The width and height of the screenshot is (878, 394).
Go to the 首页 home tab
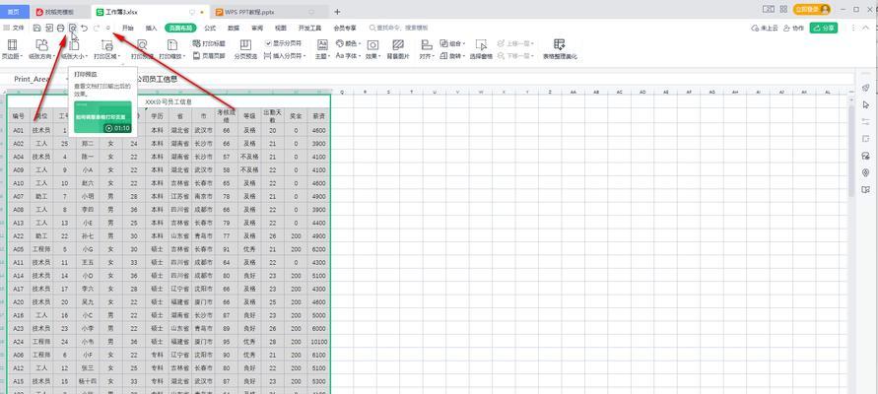14,11
